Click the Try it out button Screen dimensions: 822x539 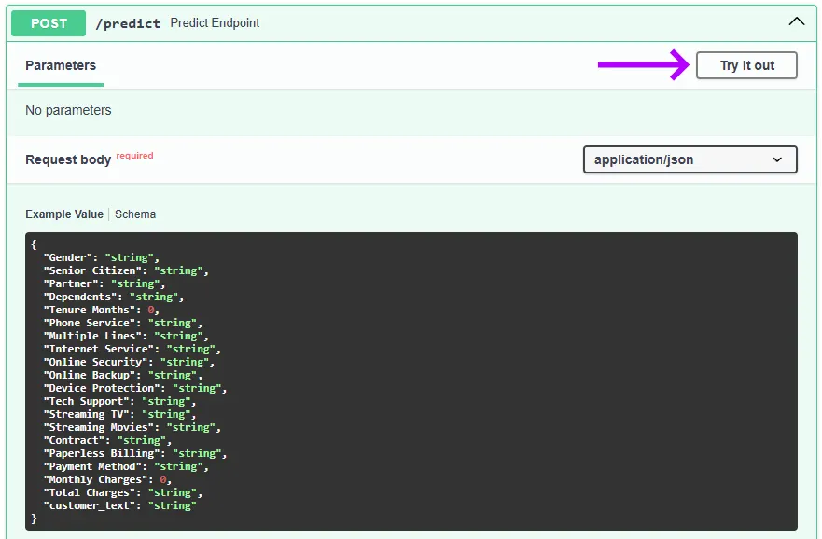point(745,65)
